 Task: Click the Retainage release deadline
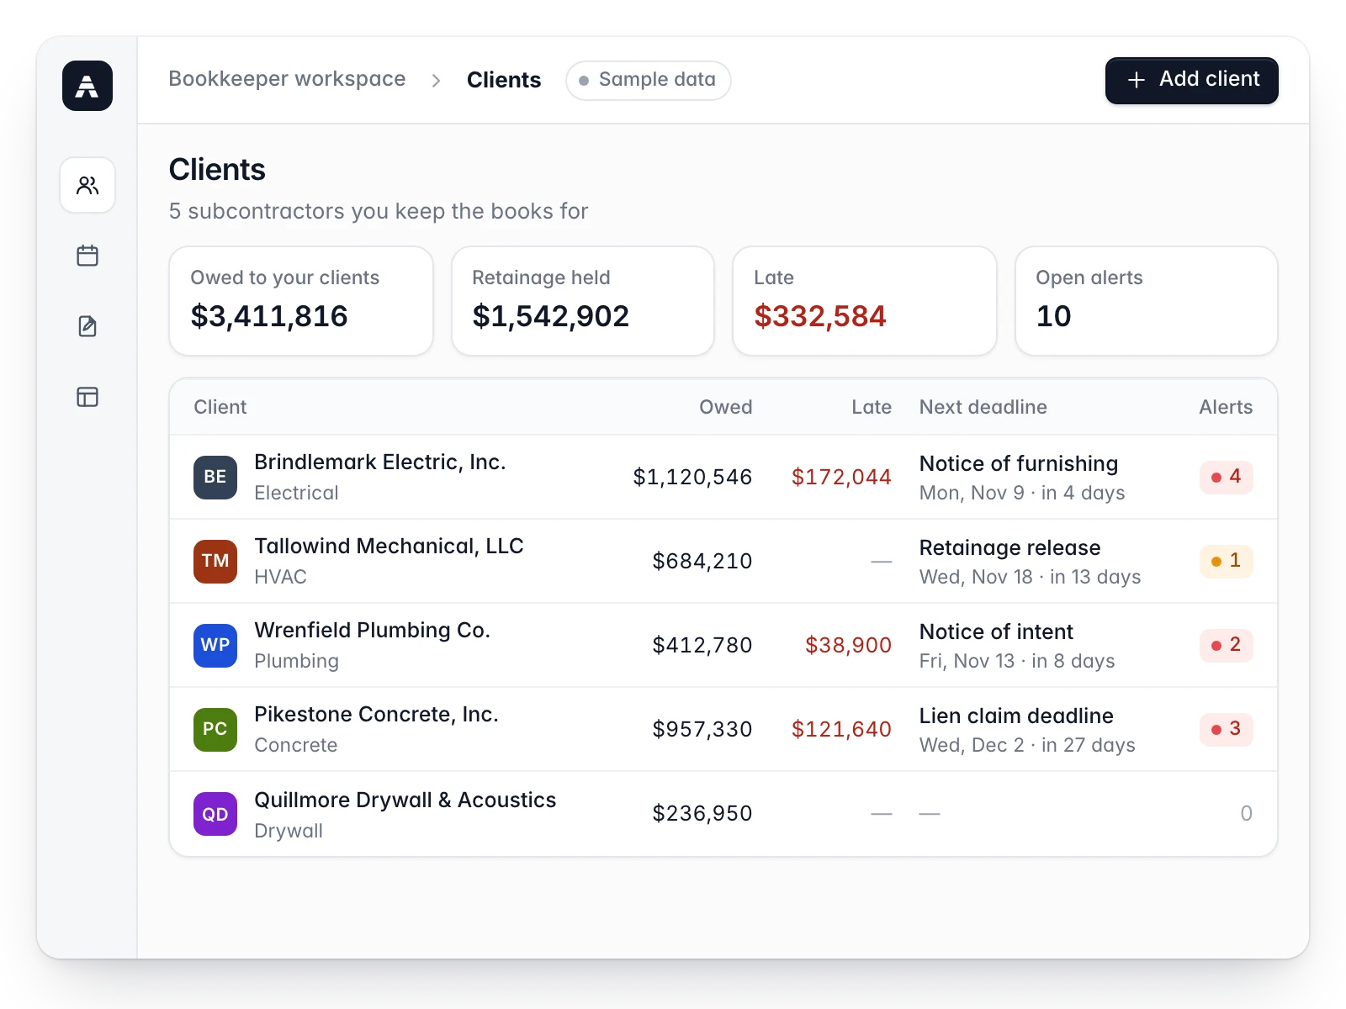pos(1010,547)
